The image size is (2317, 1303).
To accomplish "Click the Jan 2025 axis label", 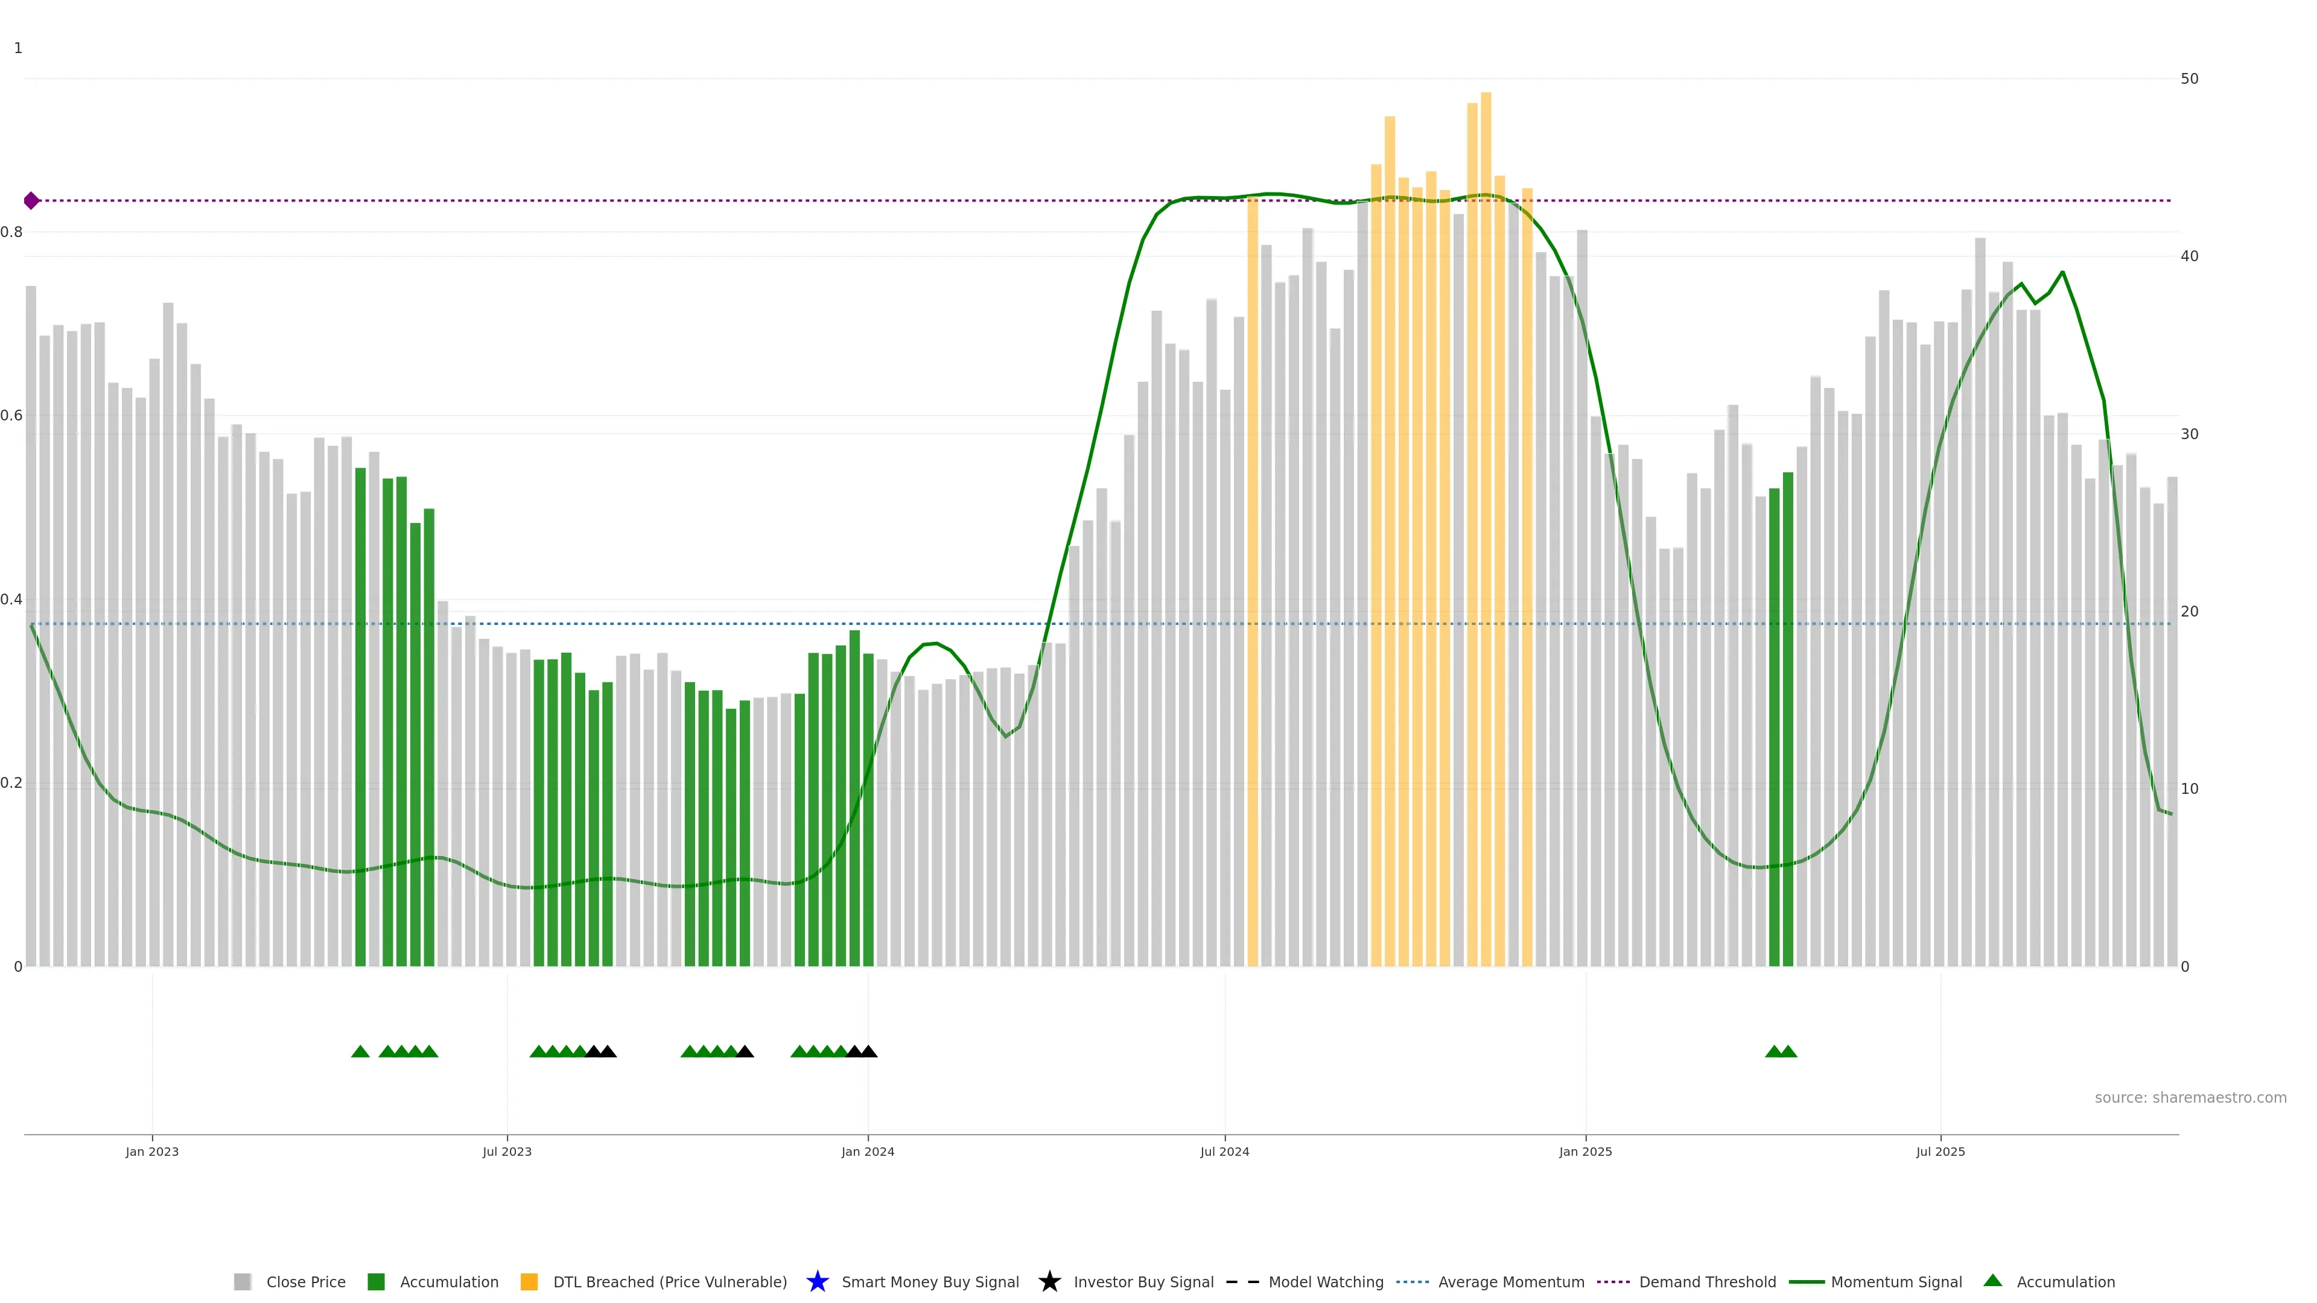I will click(x=1585, y=1151).
